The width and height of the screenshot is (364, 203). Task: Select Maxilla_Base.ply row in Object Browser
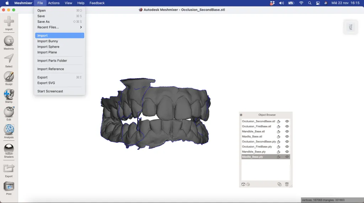point(266,157)
